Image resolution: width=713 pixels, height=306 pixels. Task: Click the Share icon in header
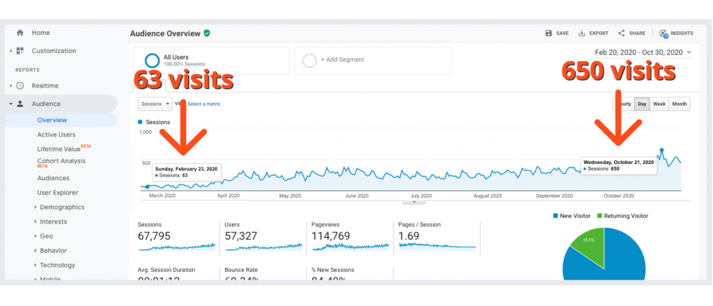(621, 33)
